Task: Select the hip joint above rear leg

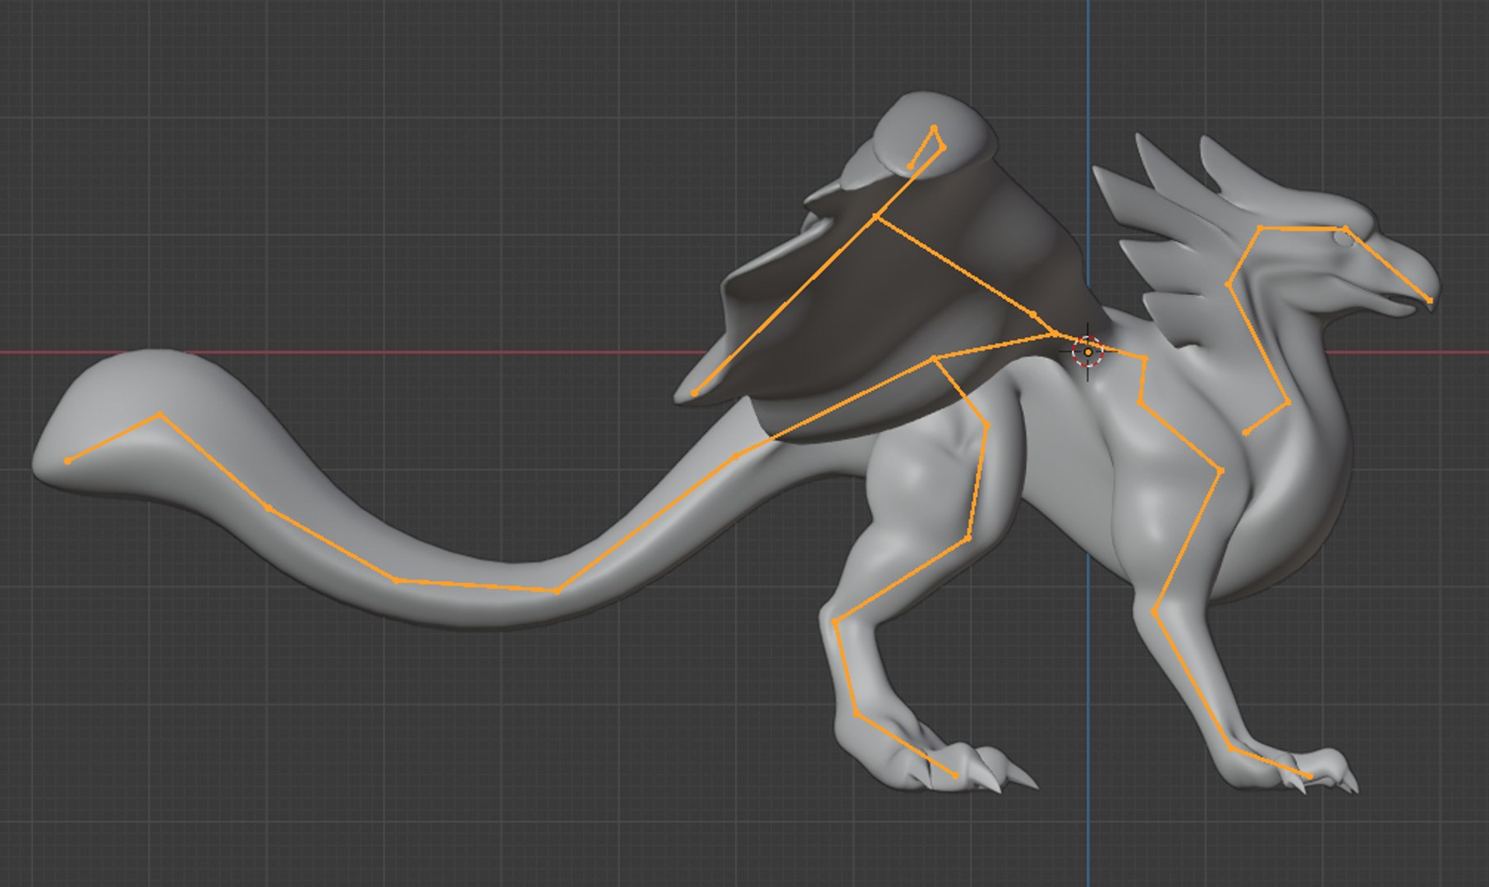Action: 935,358
